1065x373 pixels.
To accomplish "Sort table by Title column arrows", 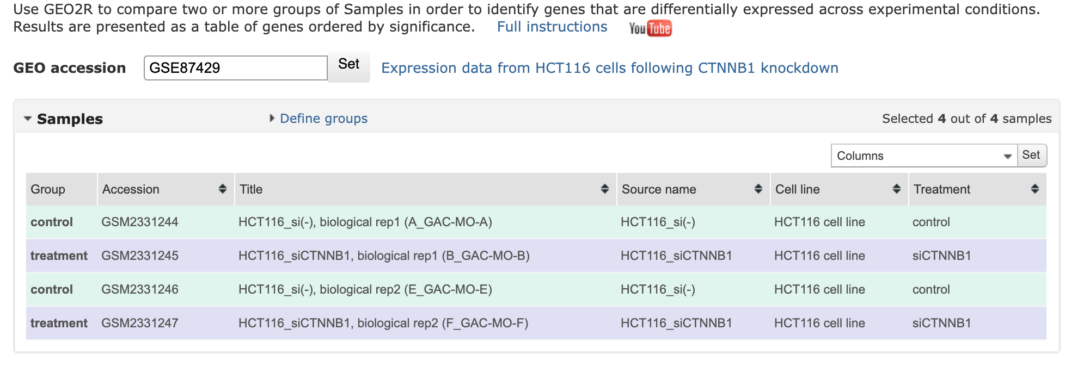I will coord(604,189).
